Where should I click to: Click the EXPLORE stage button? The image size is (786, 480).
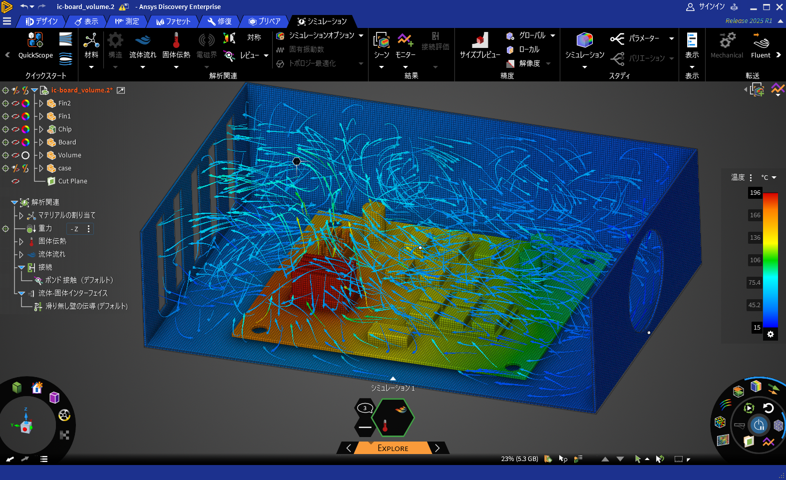(393, 448)
